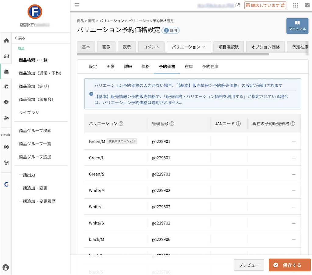Open 商品追加（定期）menu item
312x275 pixels.
(34, 86)
